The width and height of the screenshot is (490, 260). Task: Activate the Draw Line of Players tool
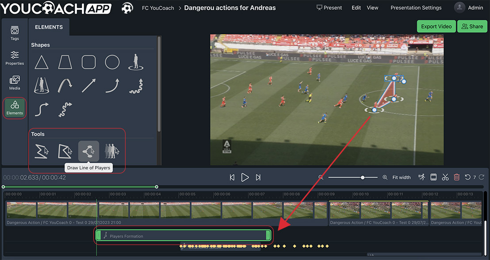pyautogui.click(x=88, y=151)
